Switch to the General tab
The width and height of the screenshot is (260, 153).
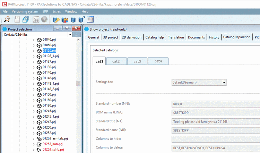(x=94, y=37)
